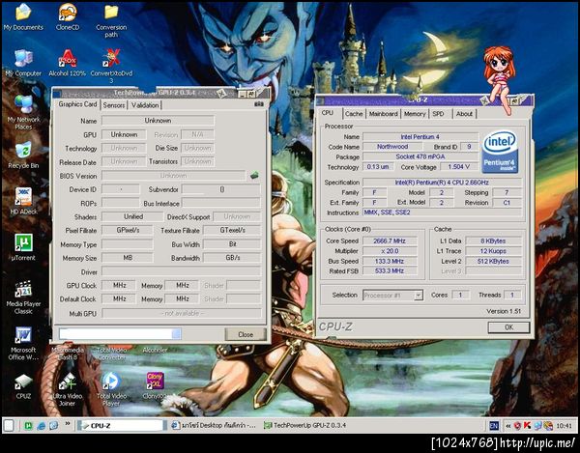
Task: Click the Level 2 cache value 512 KBytes
Action: point(493,261)
